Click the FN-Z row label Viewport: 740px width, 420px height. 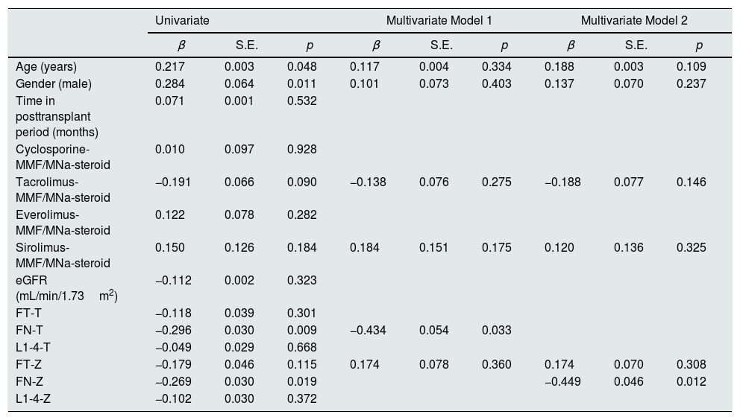tap(30, 381)
